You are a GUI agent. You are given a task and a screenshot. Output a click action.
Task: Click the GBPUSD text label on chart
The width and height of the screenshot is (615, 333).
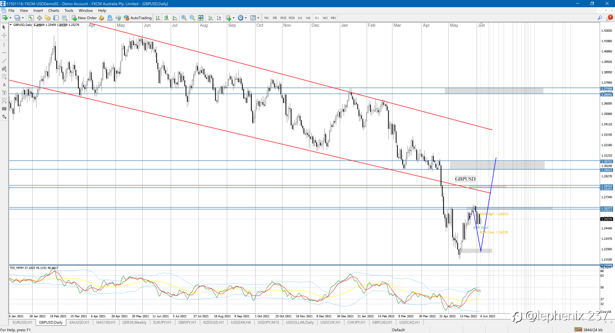click(465, 179)
